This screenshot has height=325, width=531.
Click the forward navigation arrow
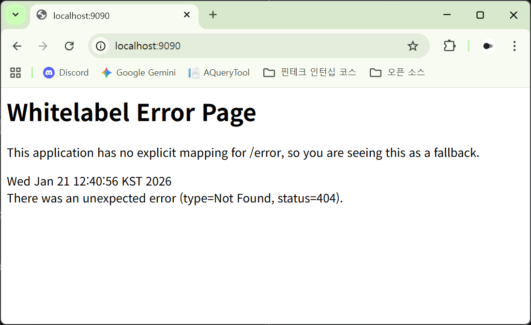point(43,46)
